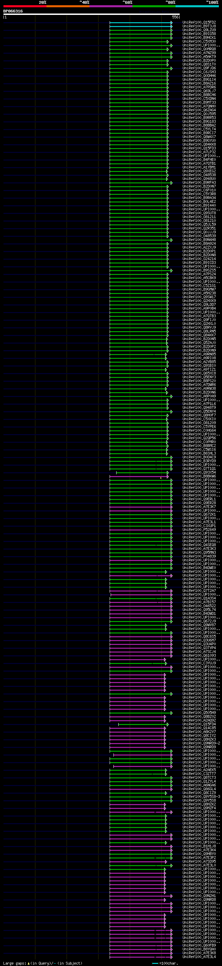Select the UniRef100_Q0DHH6 label
Viewport: 222px width, 966px height.
point(199,76)
